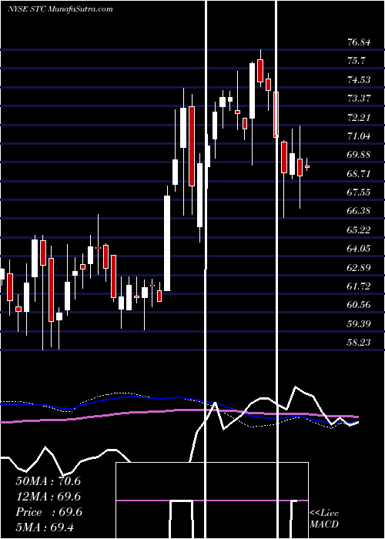
Task: Click the 58.23 price axis label
Action: coord(359,342)
